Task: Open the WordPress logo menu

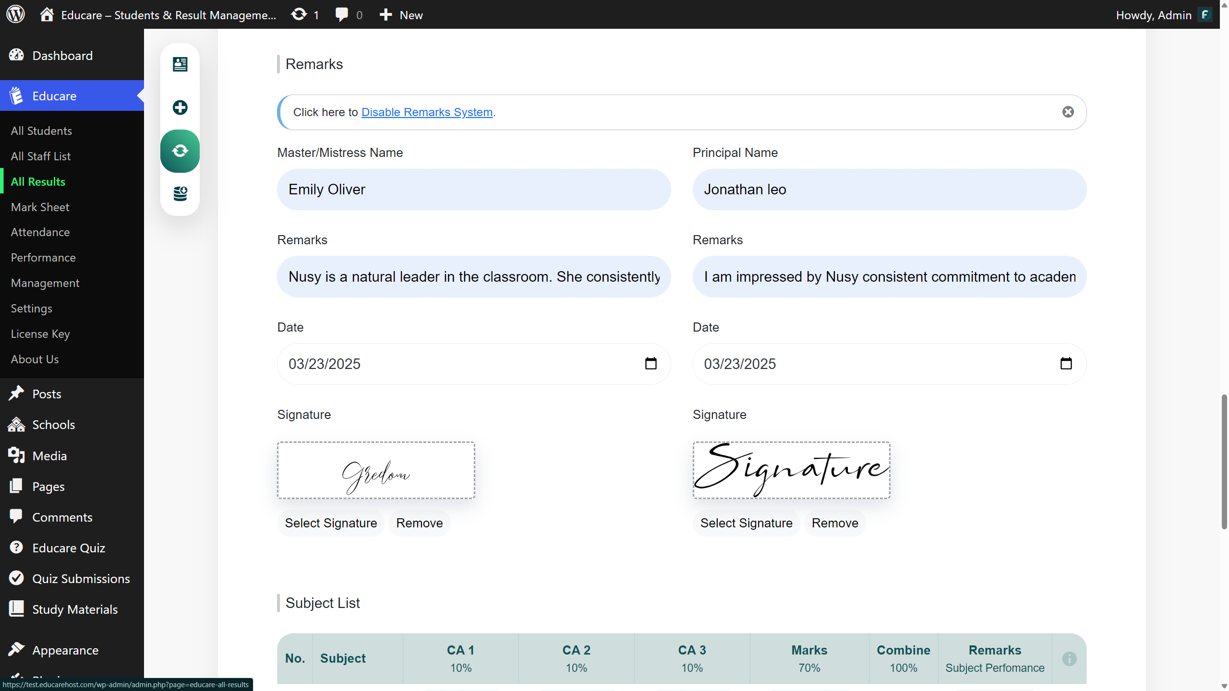Action: pyautogui.click(x=15, y=14)
